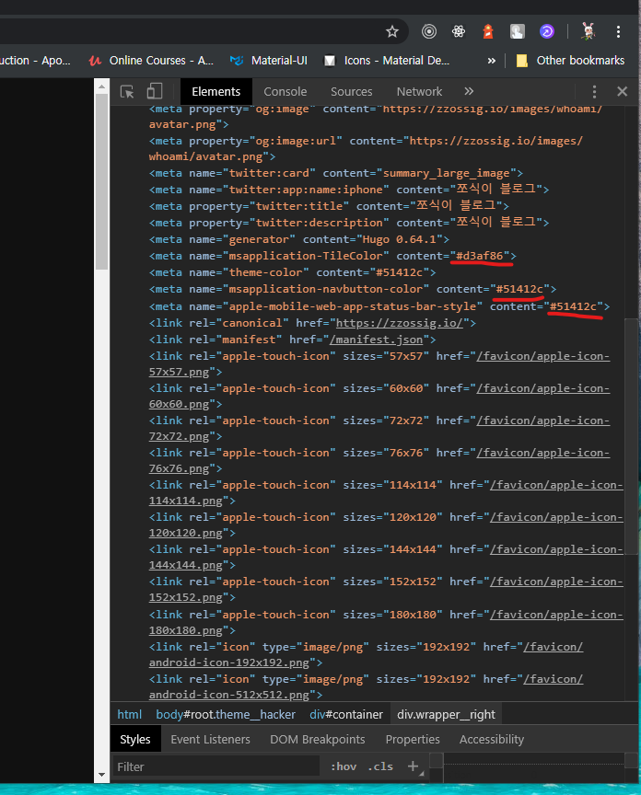Select the og:image:url meta row
This screenshot has width=641, height=795.
(366, 148)
